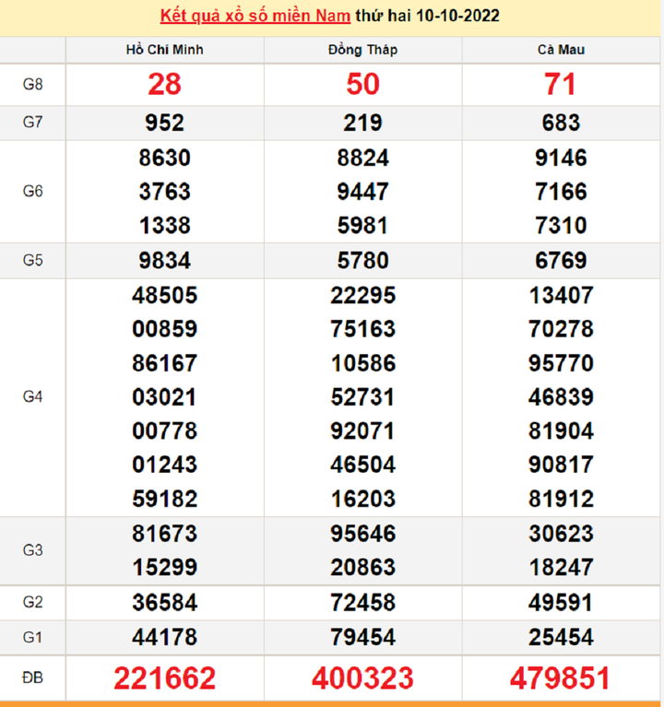Click the G5 result 6769
Image resolution: width=664 pixels, height=707 pixels.
(561, 260)
